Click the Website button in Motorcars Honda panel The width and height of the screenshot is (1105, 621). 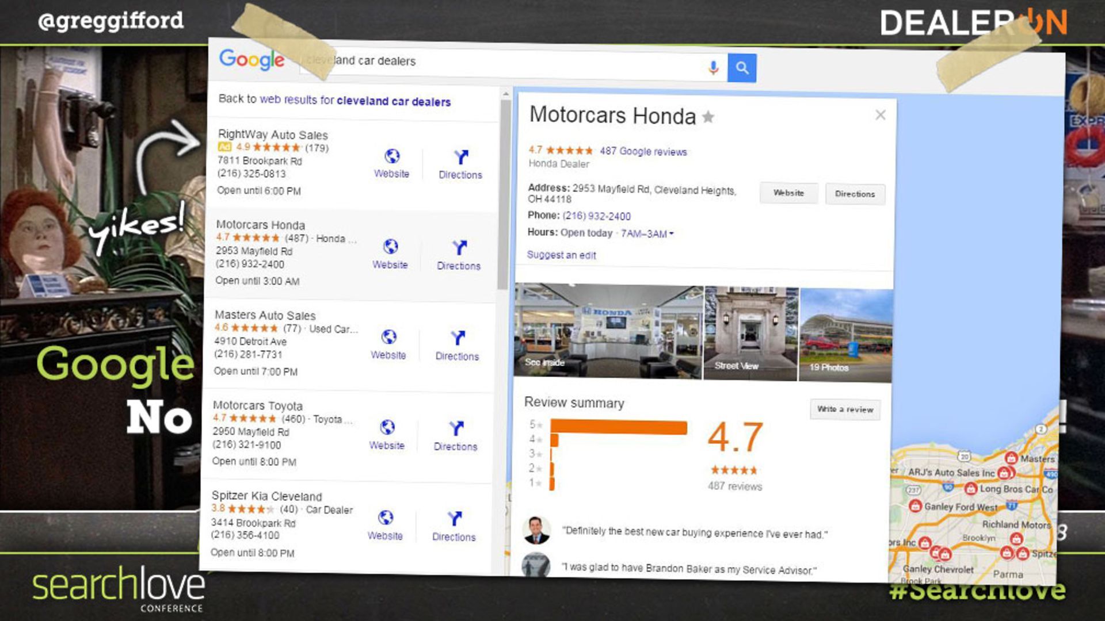(x=788, y=193)
